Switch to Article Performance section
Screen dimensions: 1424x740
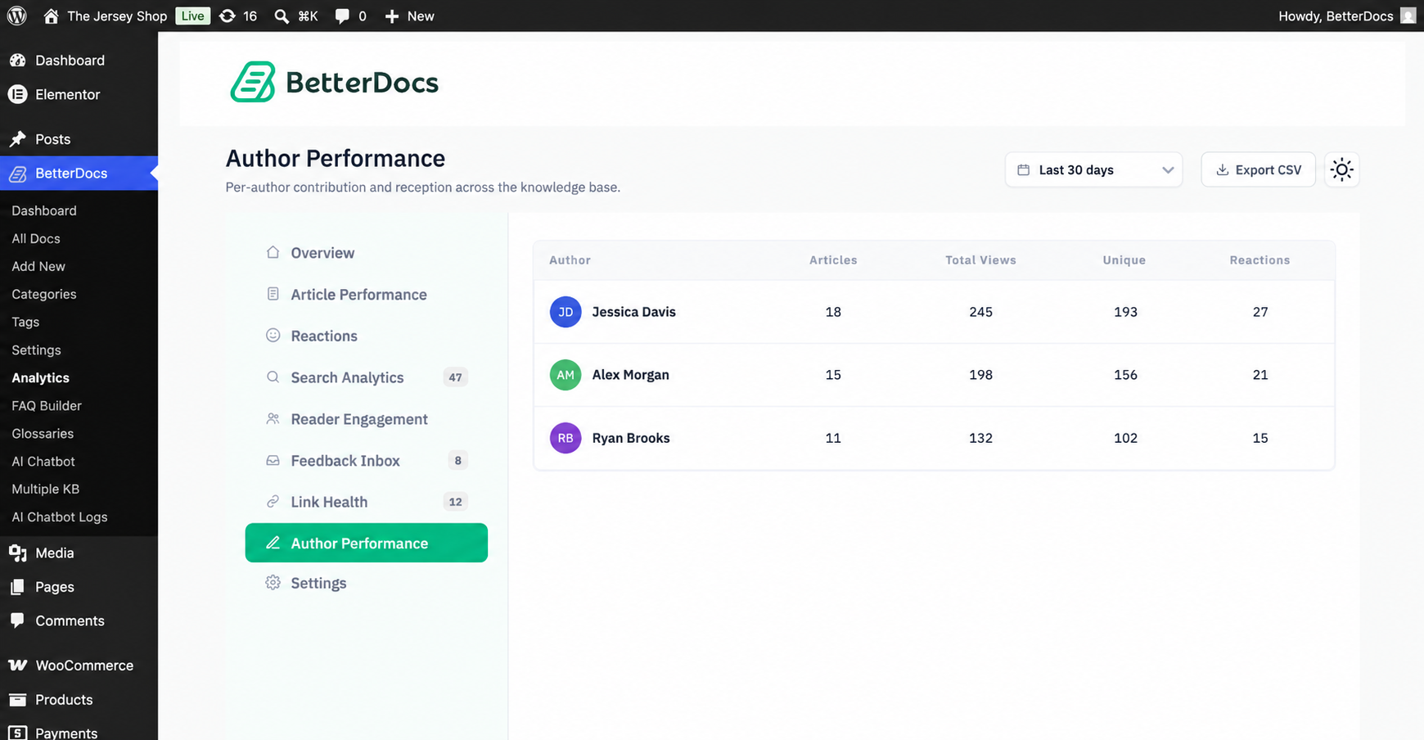coord(367,295)
